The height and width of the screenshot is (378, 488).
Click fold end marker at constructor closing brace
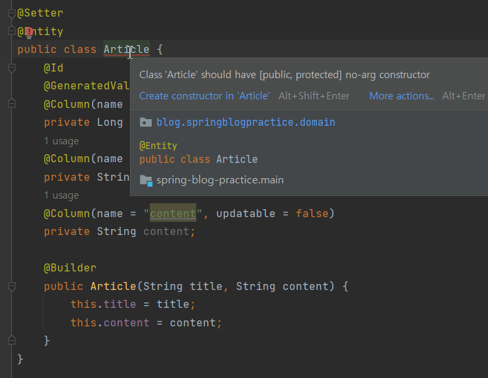tap(11, 340)
